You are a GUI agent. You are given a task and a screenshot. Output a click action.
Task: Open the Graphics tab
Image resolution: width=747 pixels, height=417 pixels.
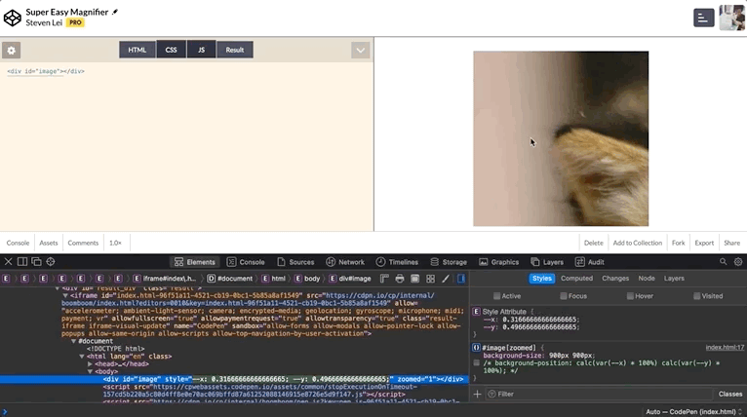[x=498, y=262]
